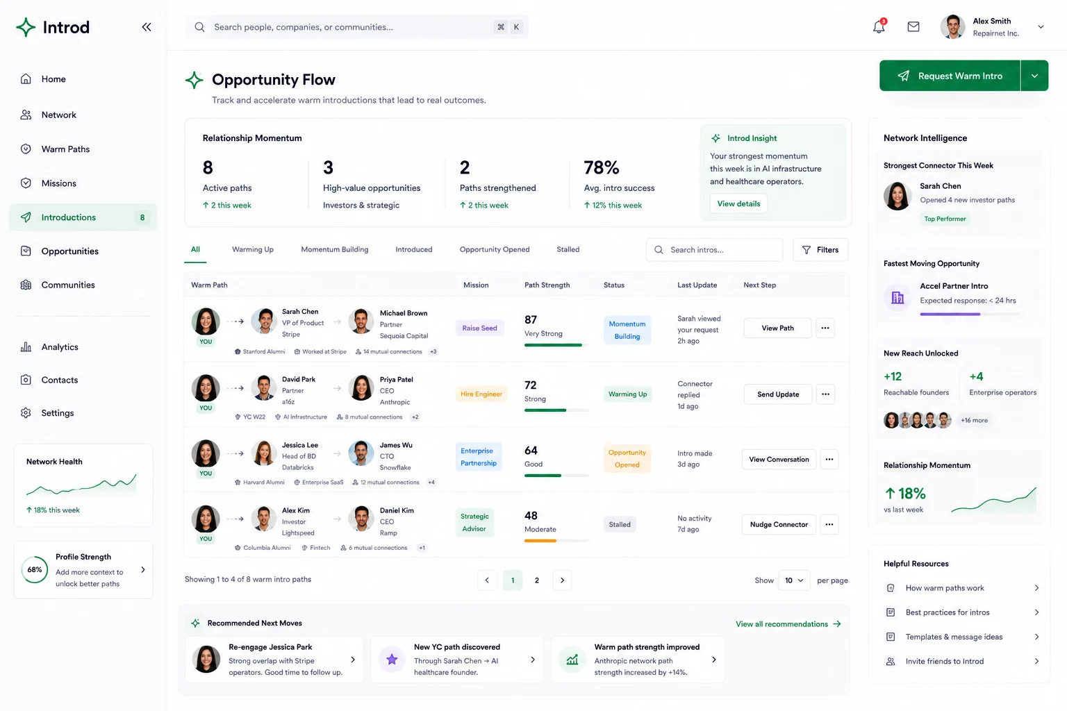Click the Raise Seed mission tag
The image size is (1067, 711).
pos(480,328)
